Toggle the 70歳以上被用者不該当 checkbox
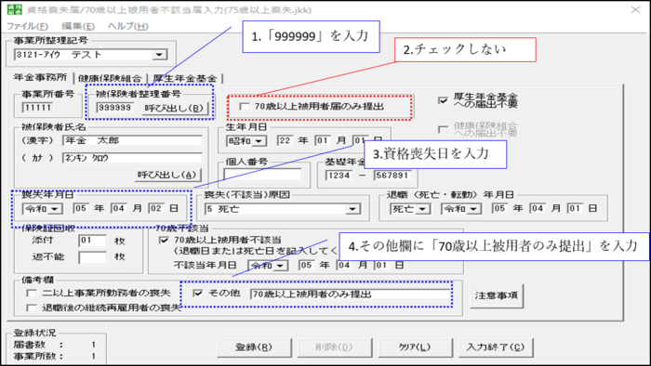 point(164,240)
